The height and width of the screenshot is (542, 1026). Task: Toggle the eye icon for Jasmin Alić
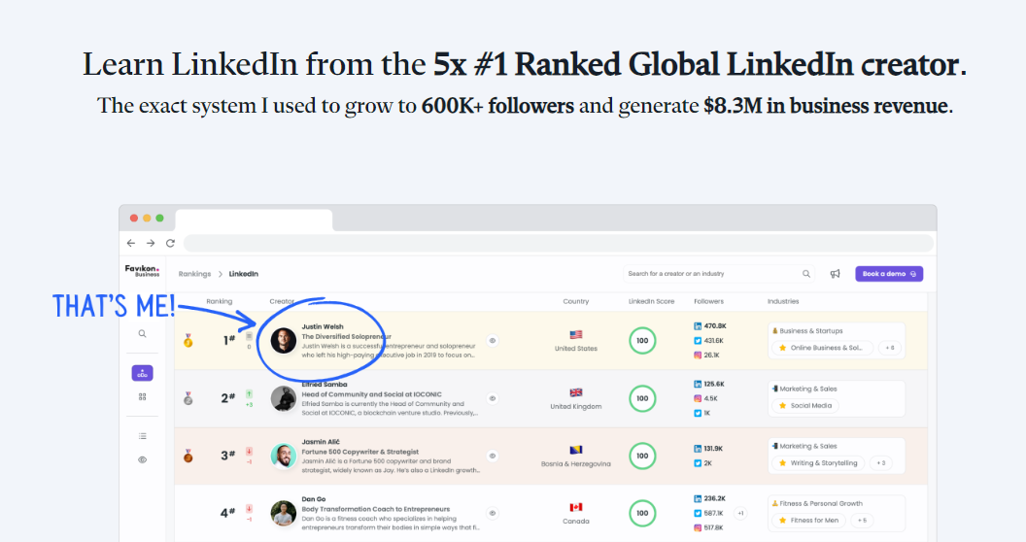pos(493,456)
